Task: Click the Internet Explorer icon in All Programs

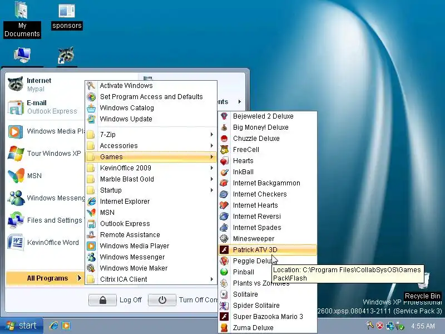Action: (x=91, y=202)
